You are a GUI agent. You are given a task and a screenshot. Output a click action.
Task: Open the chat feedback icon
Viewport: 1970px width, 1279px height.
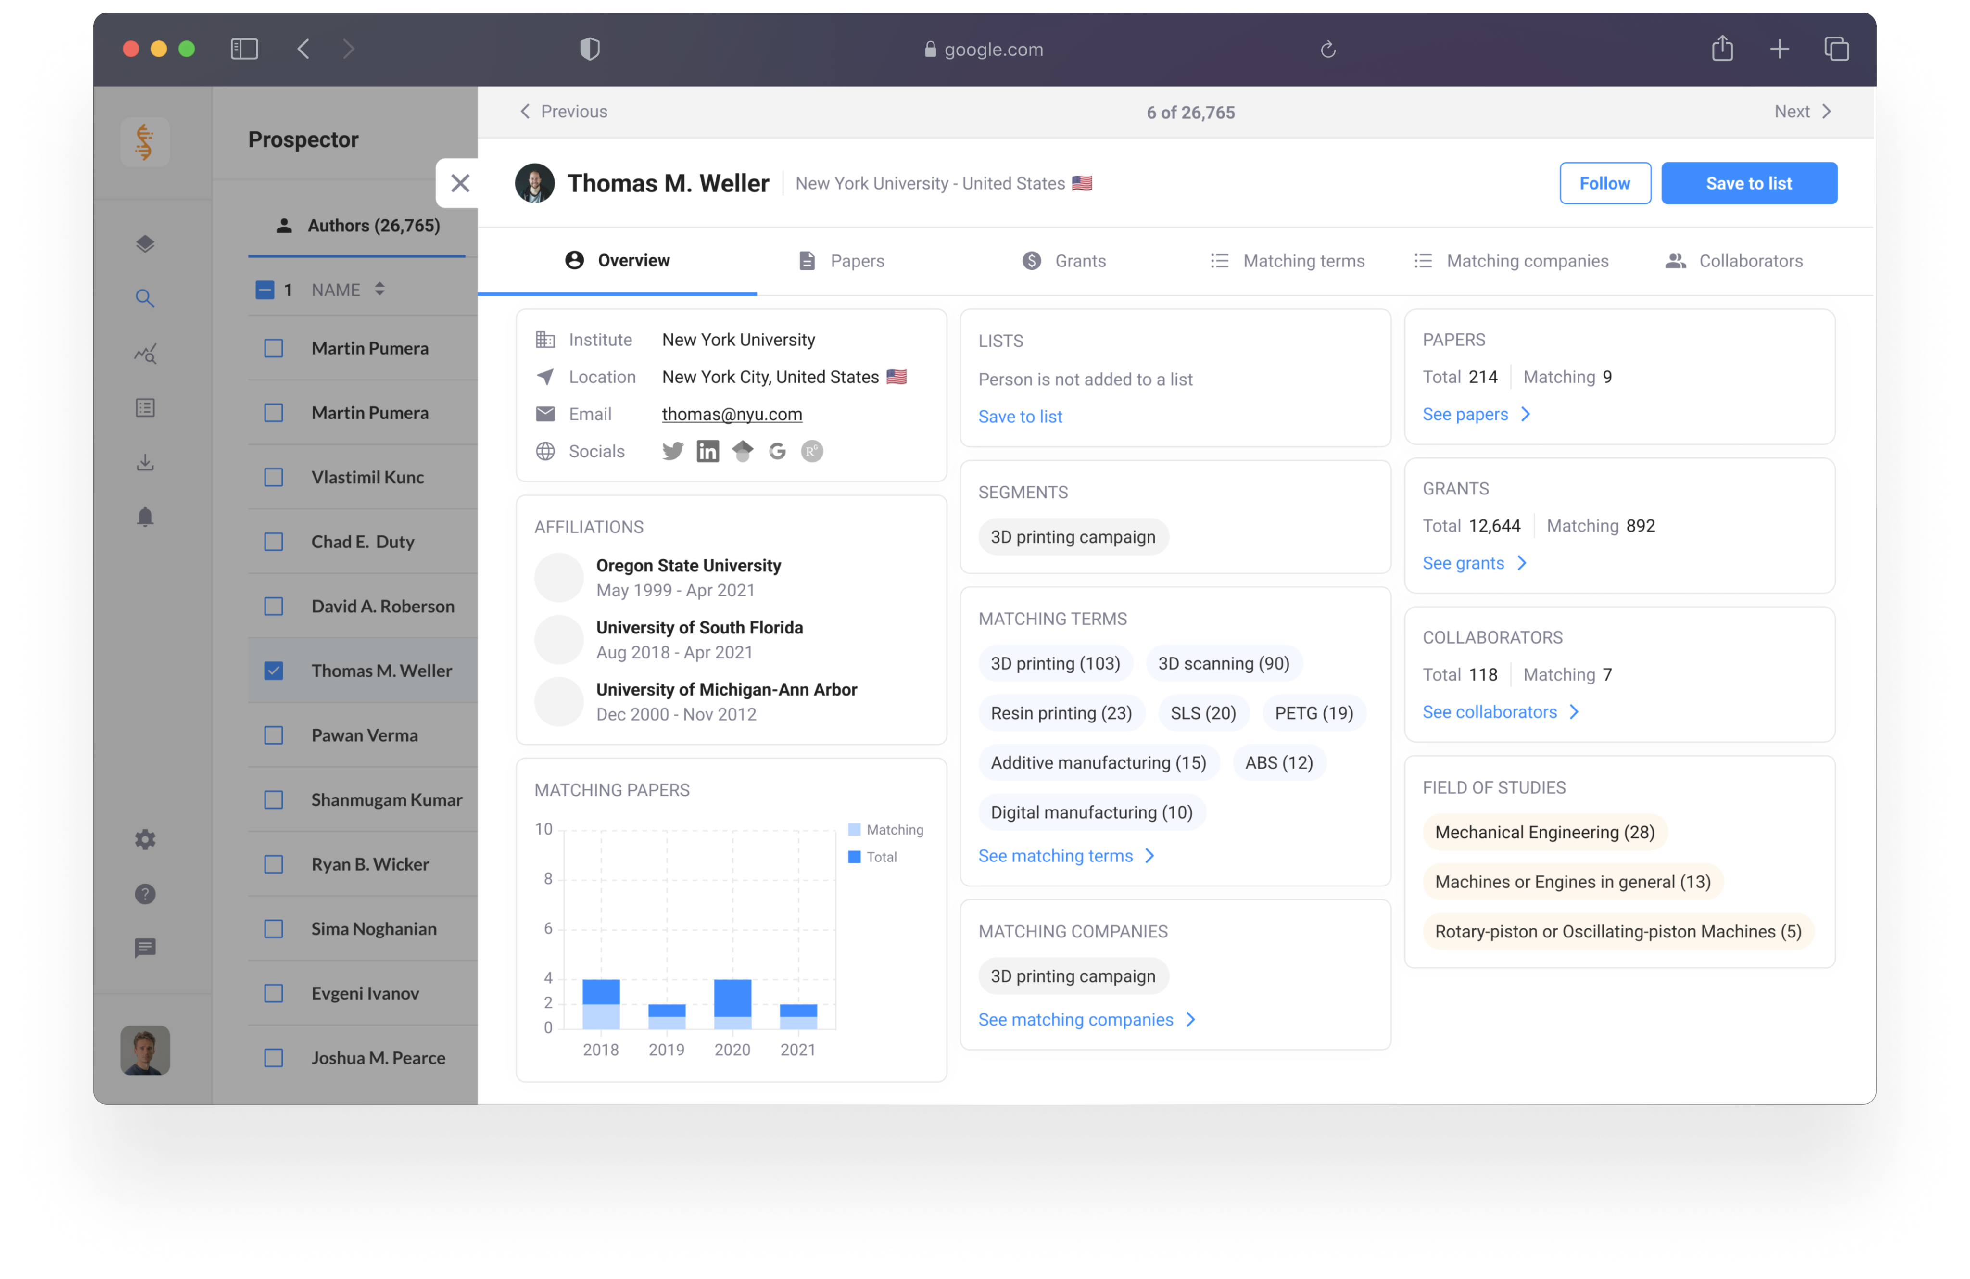click(x=145, y=948)
